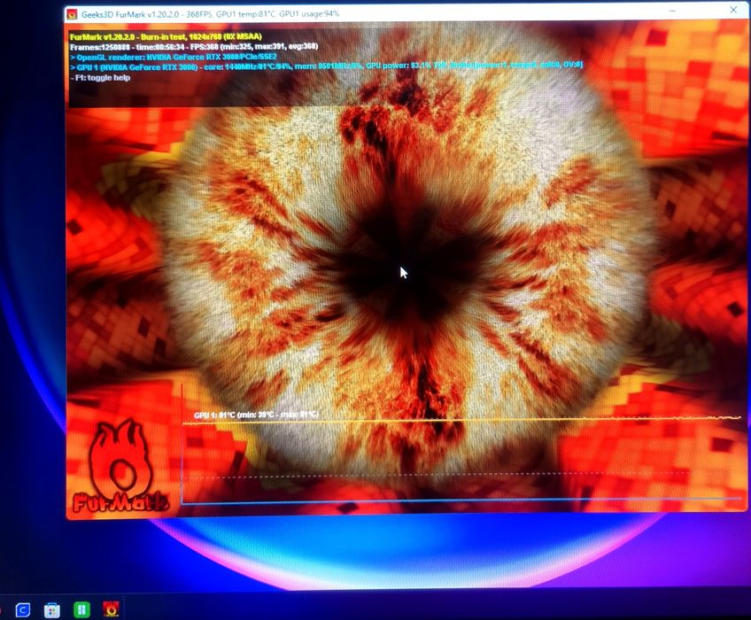The width and height of the screenshot is (751, 620).
Task: Open the Microsoft Store taskbar icon
Action: coord(51,610)
